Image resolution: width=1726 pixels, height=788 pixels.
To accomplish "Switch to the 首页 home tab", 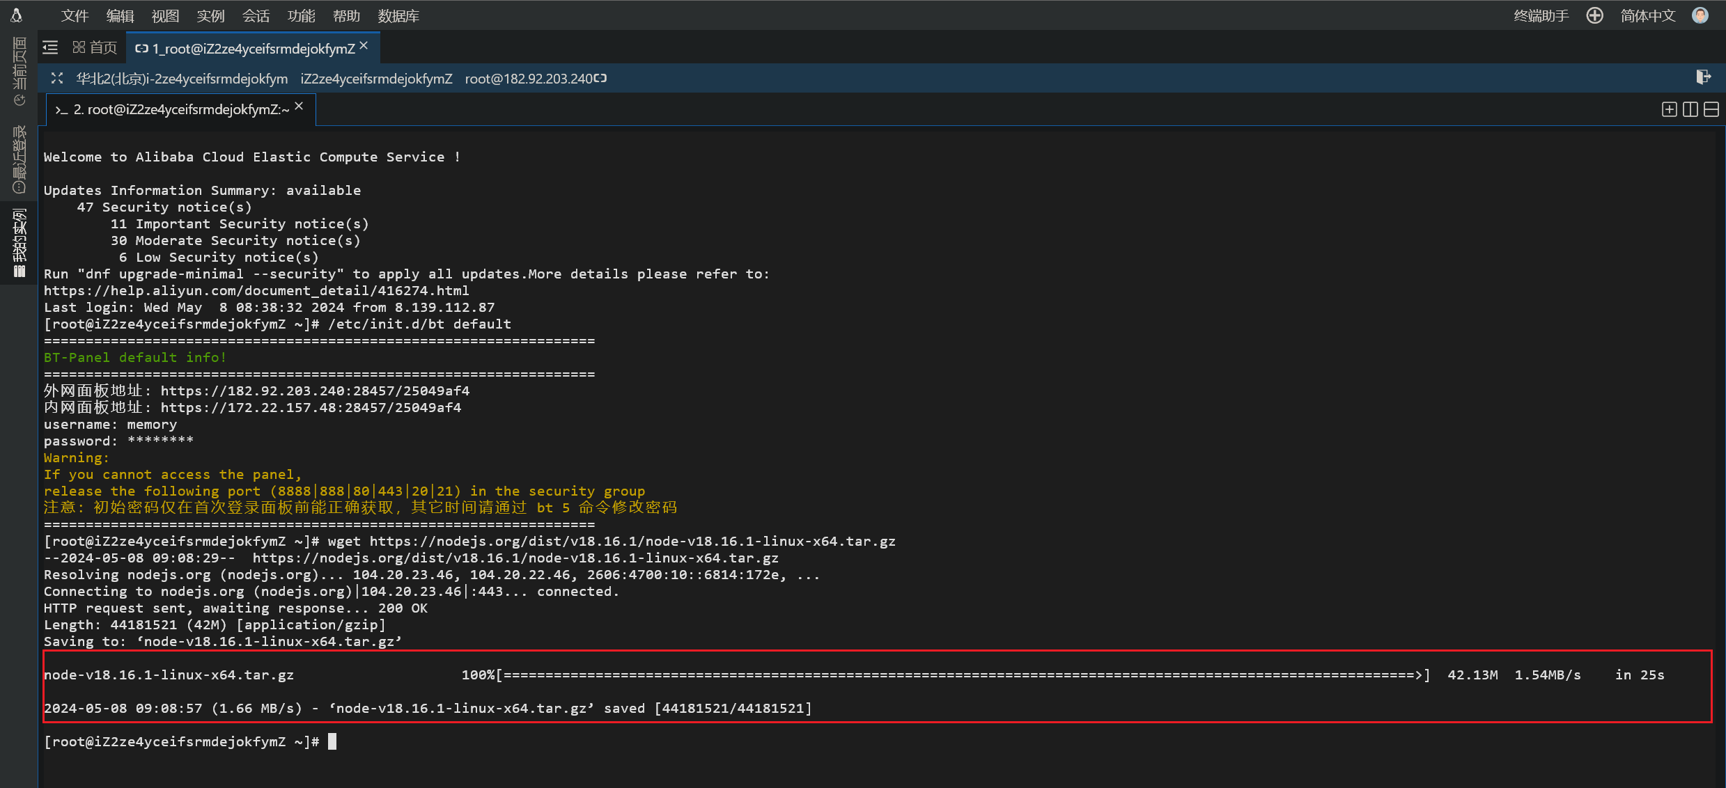I will click(95, 47).
